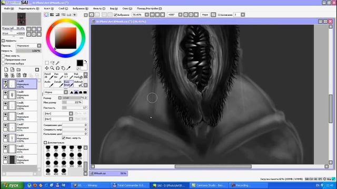Open the Вид menu
Viewport: 337px width, 189px height.
pyautogui.click(x=114, y=8)
